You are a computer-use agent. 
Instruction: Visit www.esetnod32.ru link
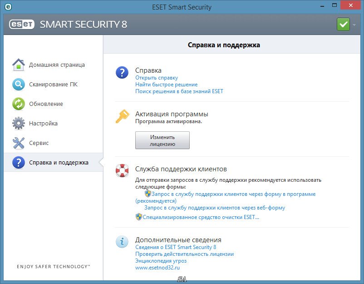click(157, 268)
